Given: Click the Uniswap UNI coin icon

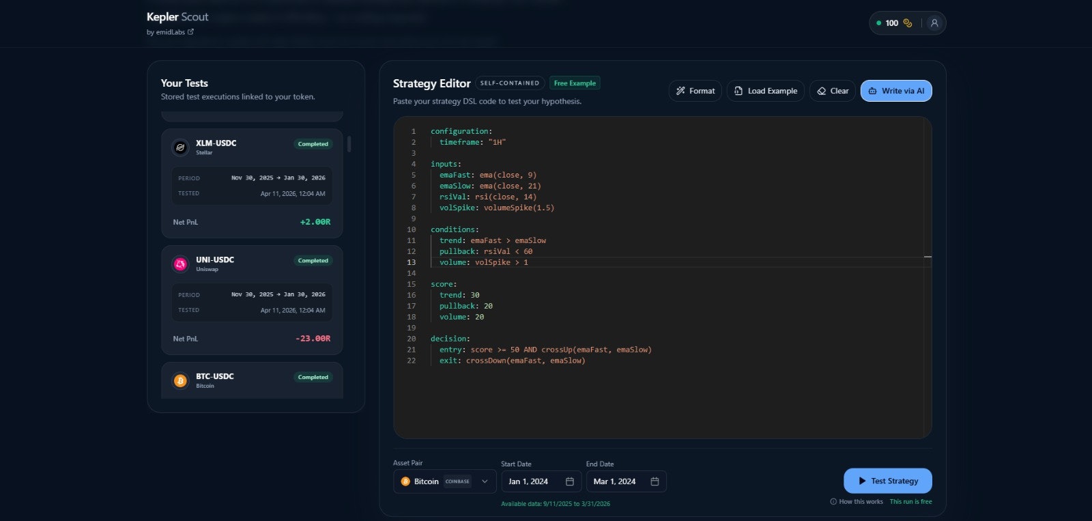Looking at the screenshot, I should click(180, 264).
